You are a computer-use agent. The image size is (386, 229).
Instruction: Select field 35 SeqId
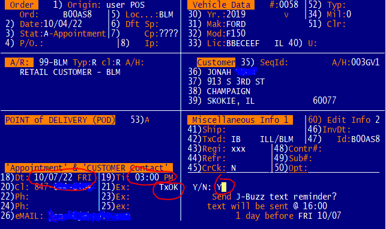(265, 62)
